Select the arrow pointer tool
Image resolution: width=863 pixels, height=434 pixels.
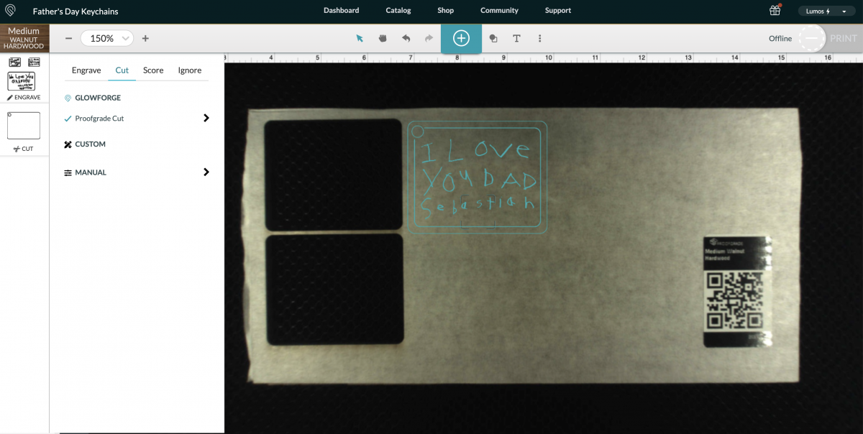(360, 38)
